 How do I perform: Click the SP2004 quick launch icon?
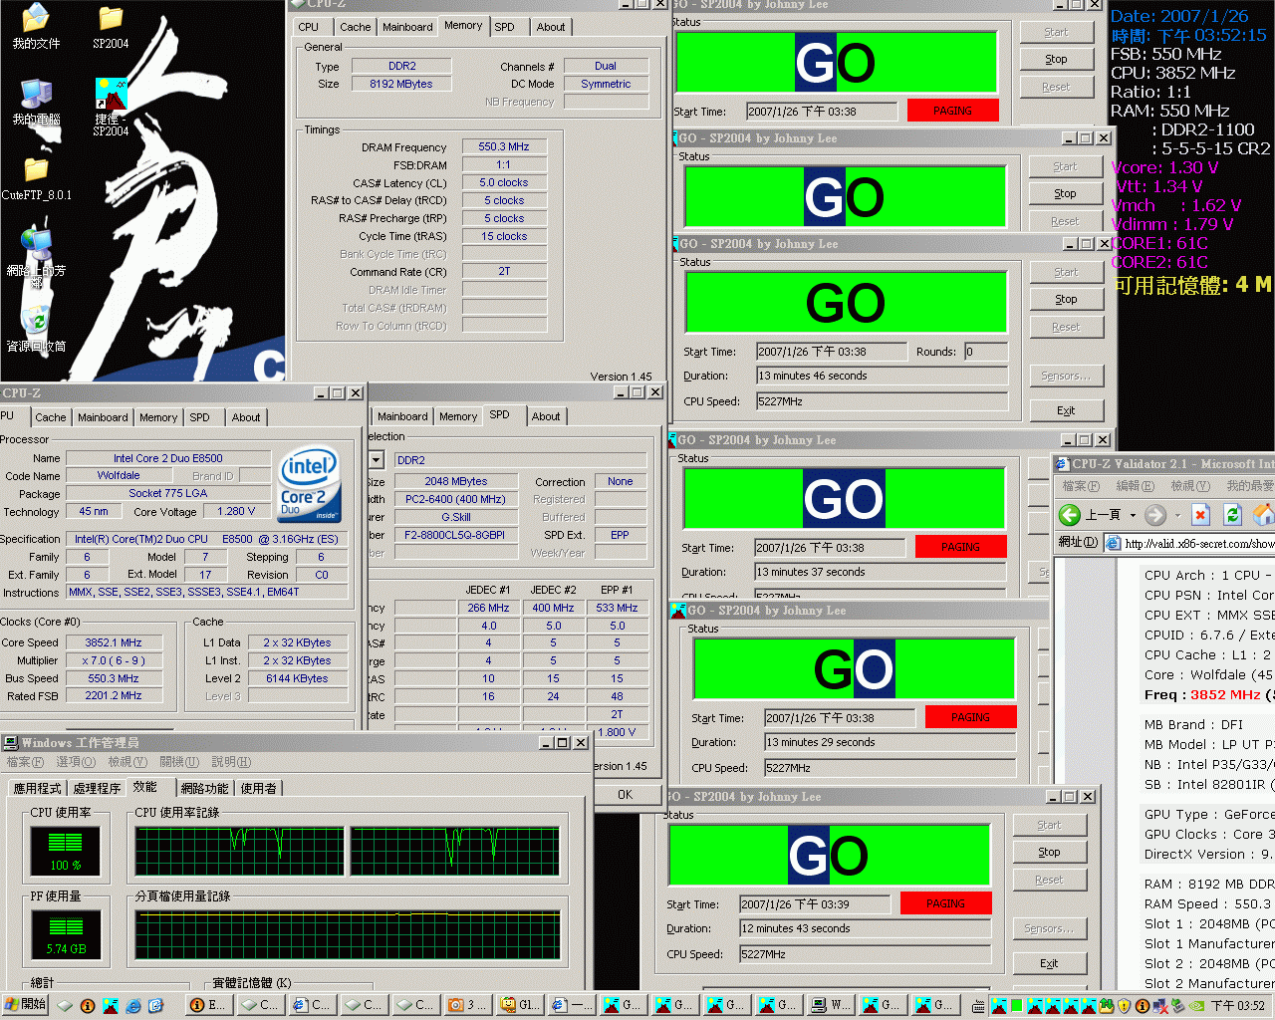(111, 1005)
